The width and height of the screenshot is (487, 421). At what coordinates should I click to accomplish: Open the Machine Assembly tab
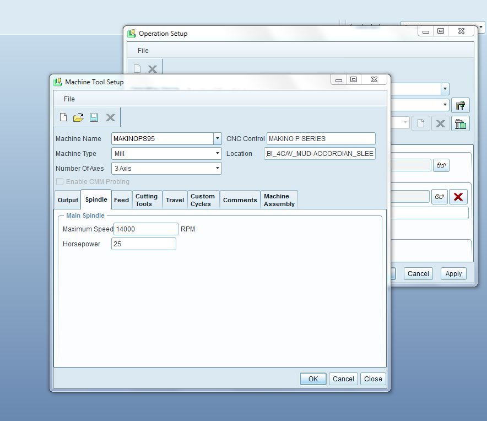coord(279,200)
